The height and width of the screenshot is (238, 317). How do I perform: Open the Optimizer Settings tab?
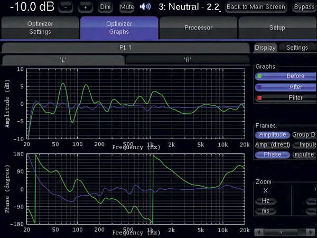40,28
